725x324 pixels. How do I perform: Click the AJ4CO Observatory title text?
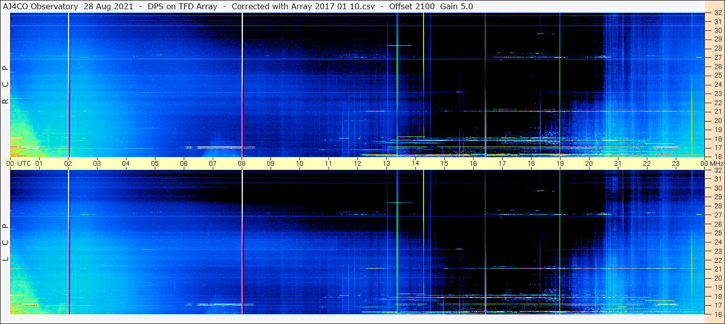click(x=41, y=6)
